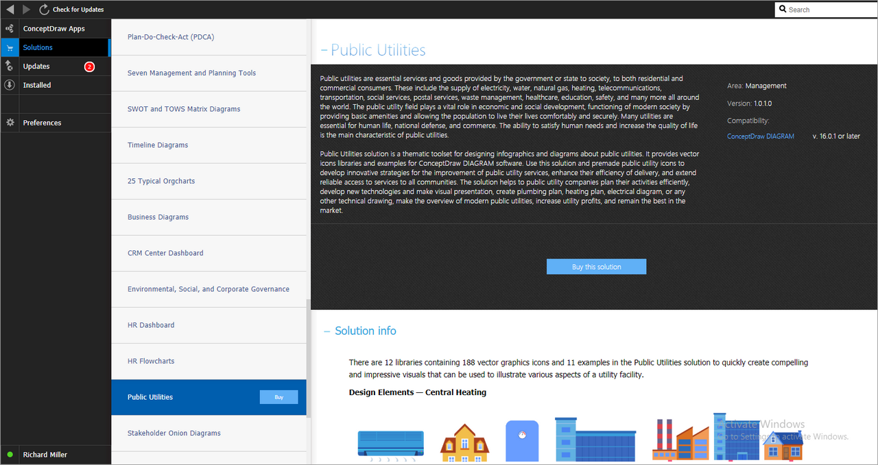Collapse the Solution info section

(327, 331)
